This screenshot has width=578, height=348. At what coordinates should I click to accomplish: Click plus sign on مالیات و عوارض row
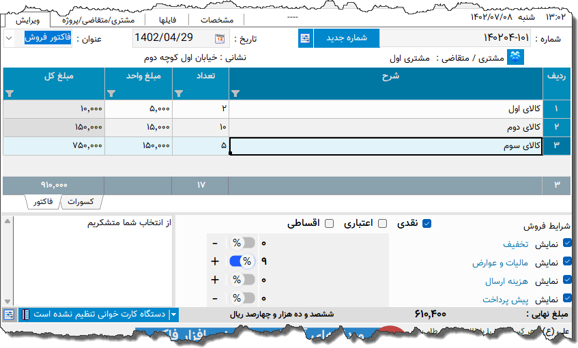215,261
